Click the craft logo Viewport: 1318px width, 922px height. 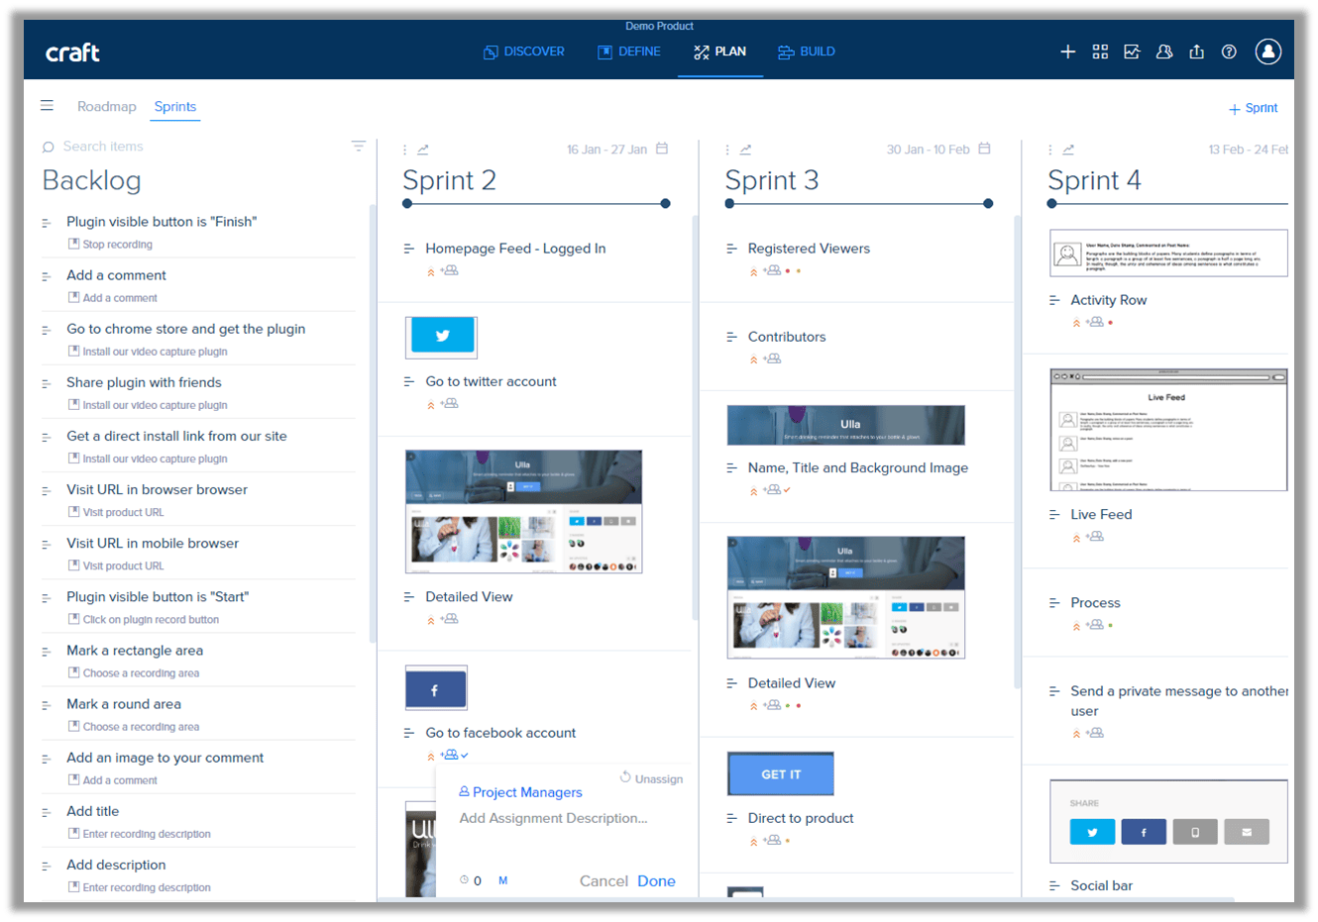click(x=72, y=52)
